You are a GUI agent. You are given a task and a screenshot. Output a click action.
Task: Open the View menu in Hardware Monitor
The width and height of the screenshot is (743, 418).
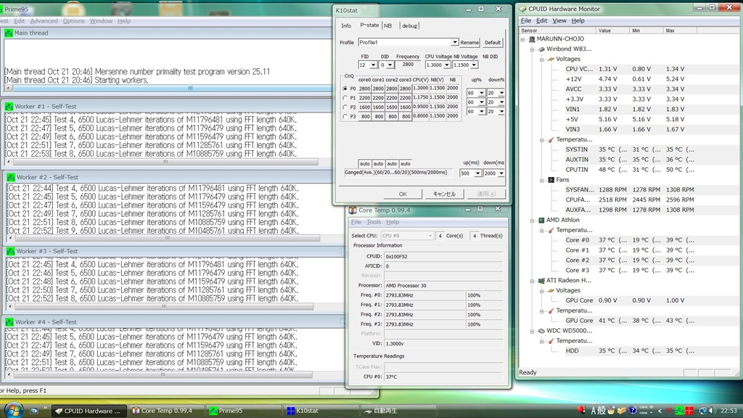point(559,21)
